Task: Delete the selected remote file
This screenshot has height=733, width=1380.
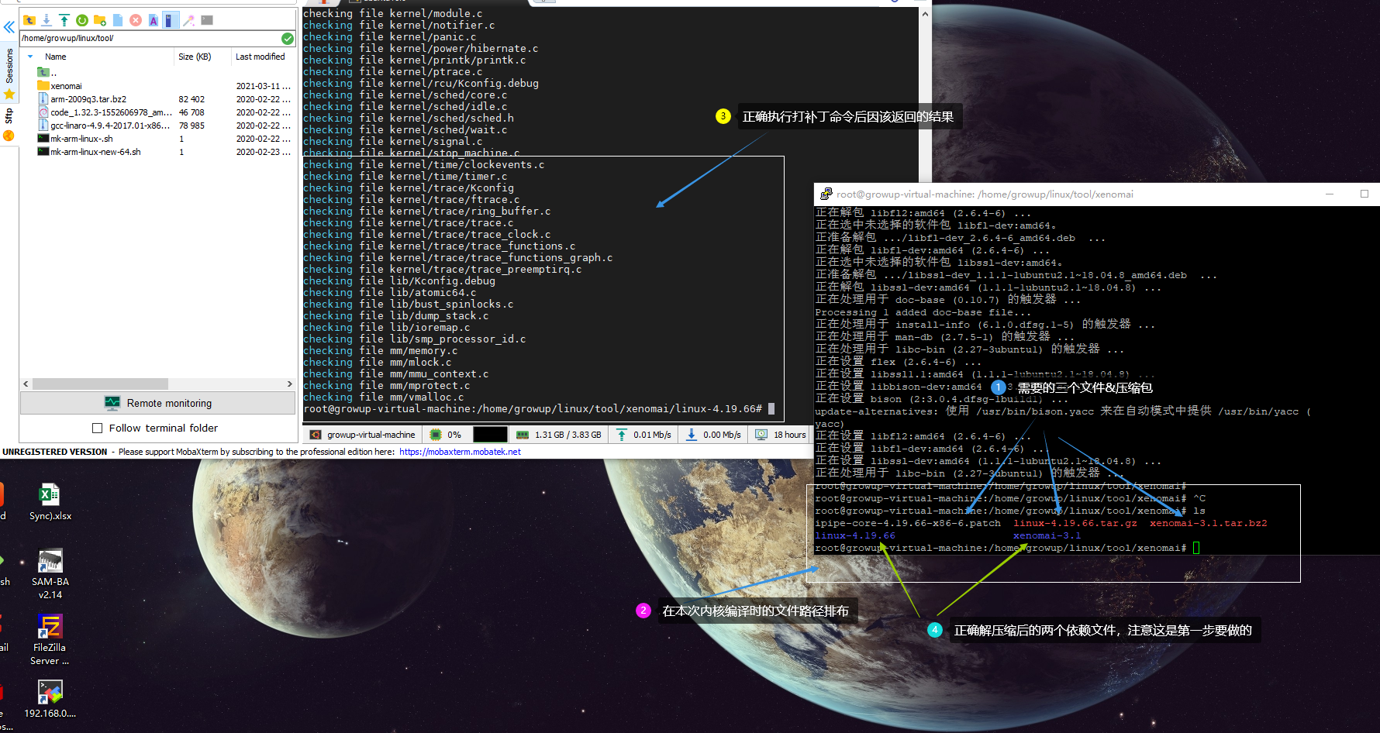Action: (x=136, y=20)
